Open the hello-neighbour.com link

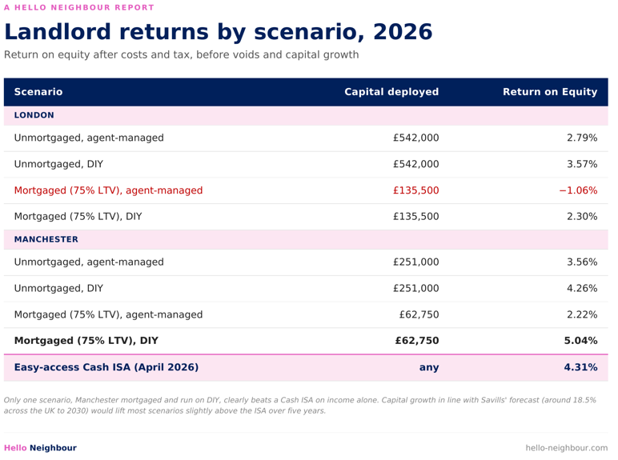pos(567,448)
